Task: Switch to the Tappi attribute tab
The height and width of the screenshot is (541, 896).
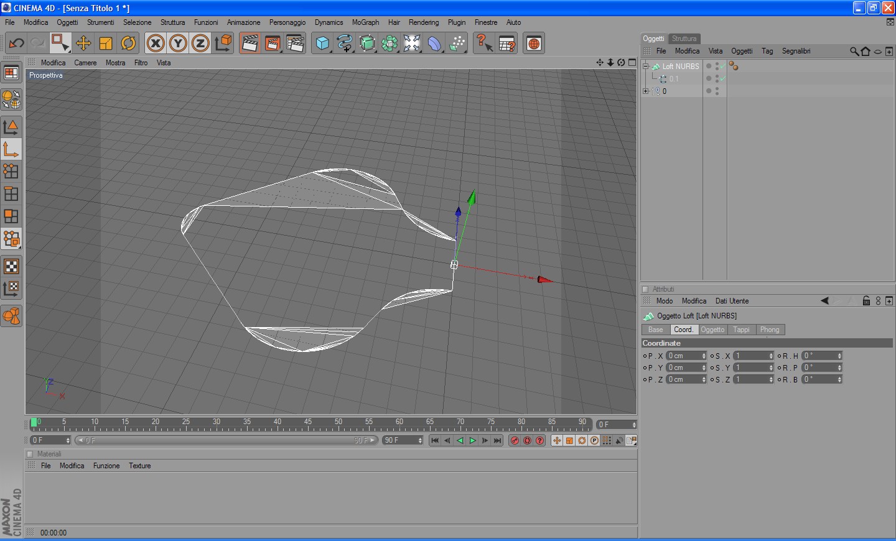Action: click(x=741, y=330)
